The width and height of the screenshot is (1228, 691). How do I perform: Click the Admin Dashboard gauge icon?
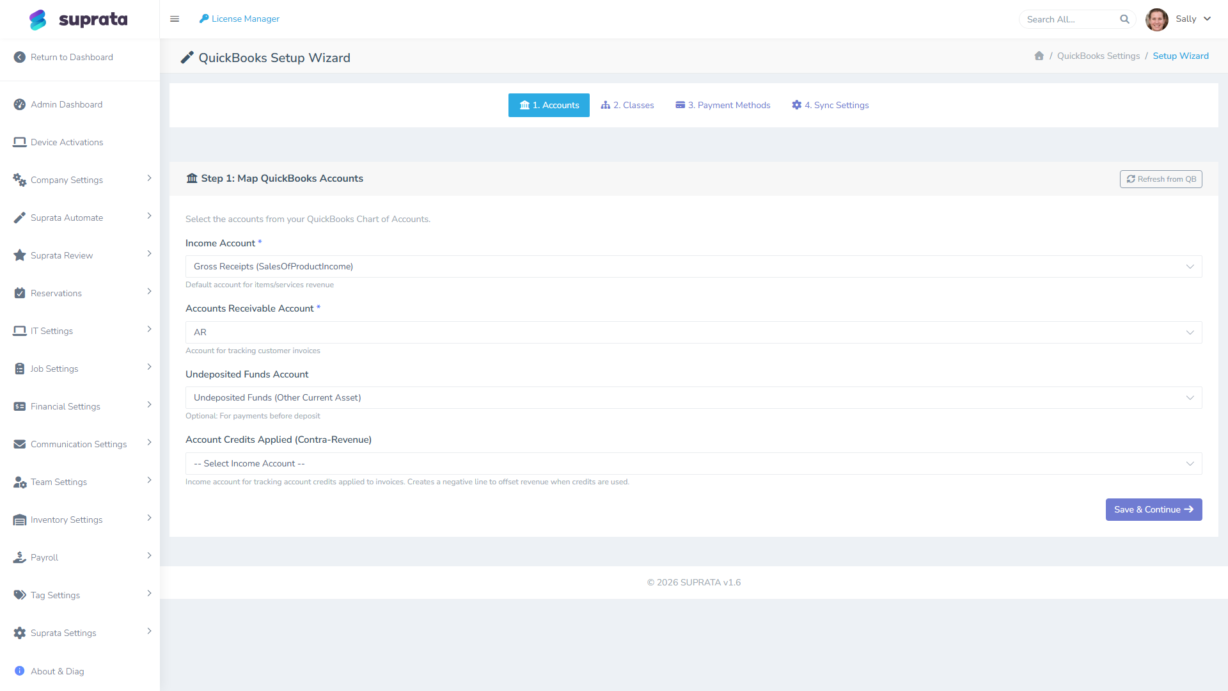(20, 104)
